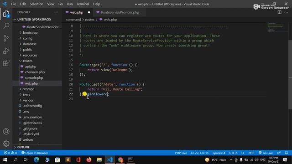The image size is (292, 164).
Task: Expand the database folder
Action: 30,44
